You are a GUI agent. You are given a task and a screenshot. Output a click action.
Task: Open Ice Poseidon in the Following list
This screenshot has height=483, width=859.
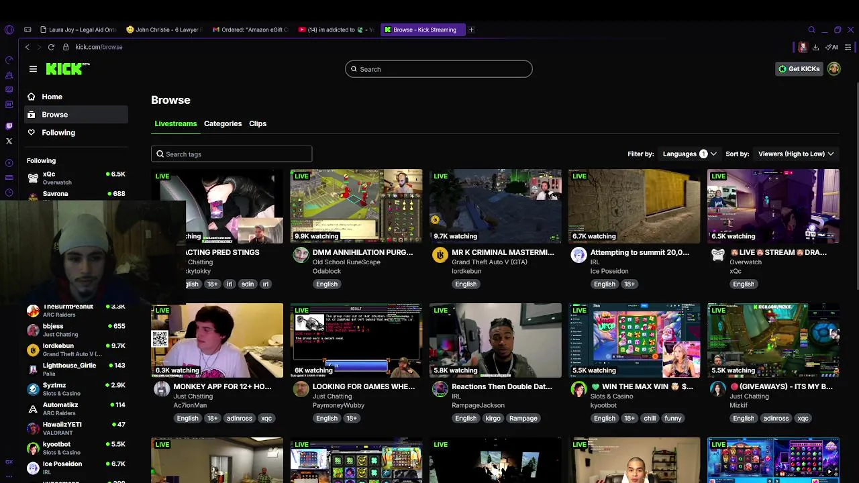tap(76, 468)
